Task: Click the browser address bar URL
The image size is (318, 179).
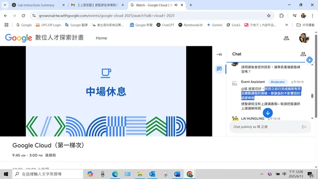Action: [x=107, y=15]
